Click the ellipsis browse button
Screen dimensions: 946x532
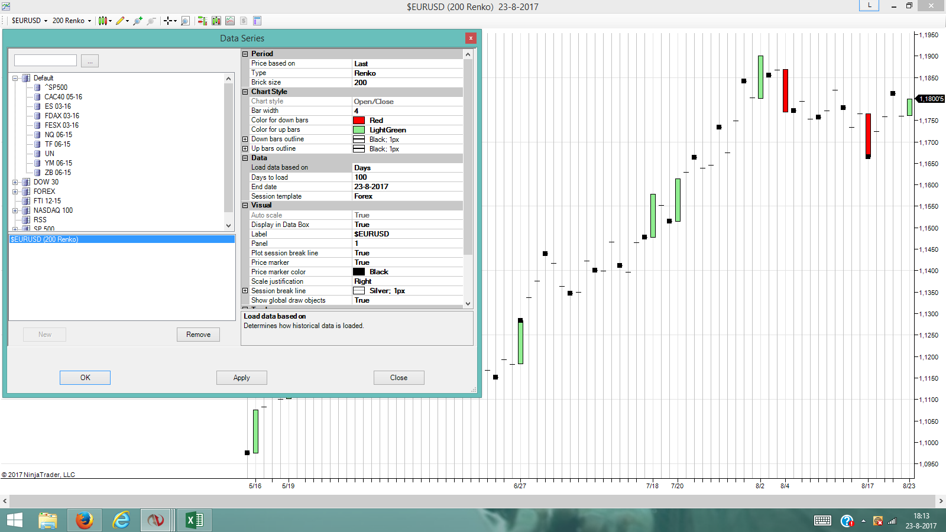coord(90,61)
